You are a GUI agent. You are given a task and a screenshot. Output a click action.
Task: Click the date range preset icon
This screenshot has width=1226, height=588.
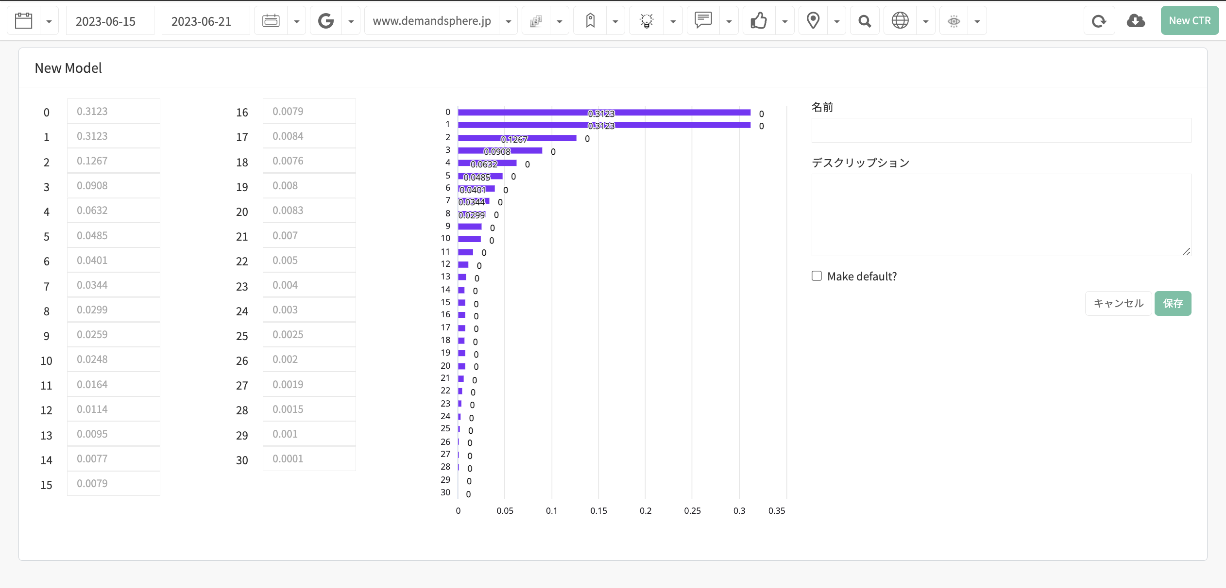(271, 21)
